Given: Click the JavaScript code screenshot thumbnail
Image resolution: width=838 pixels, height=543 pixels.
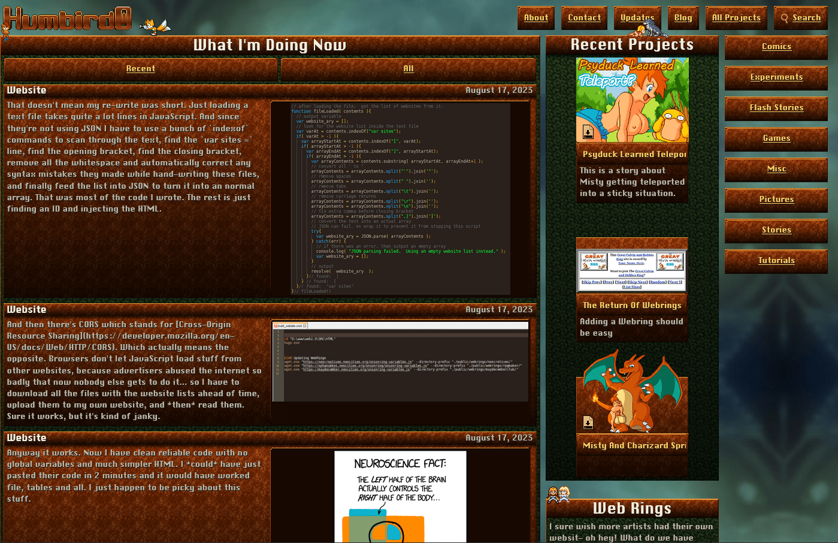Looking at the screenshot, I should (400, 198).
